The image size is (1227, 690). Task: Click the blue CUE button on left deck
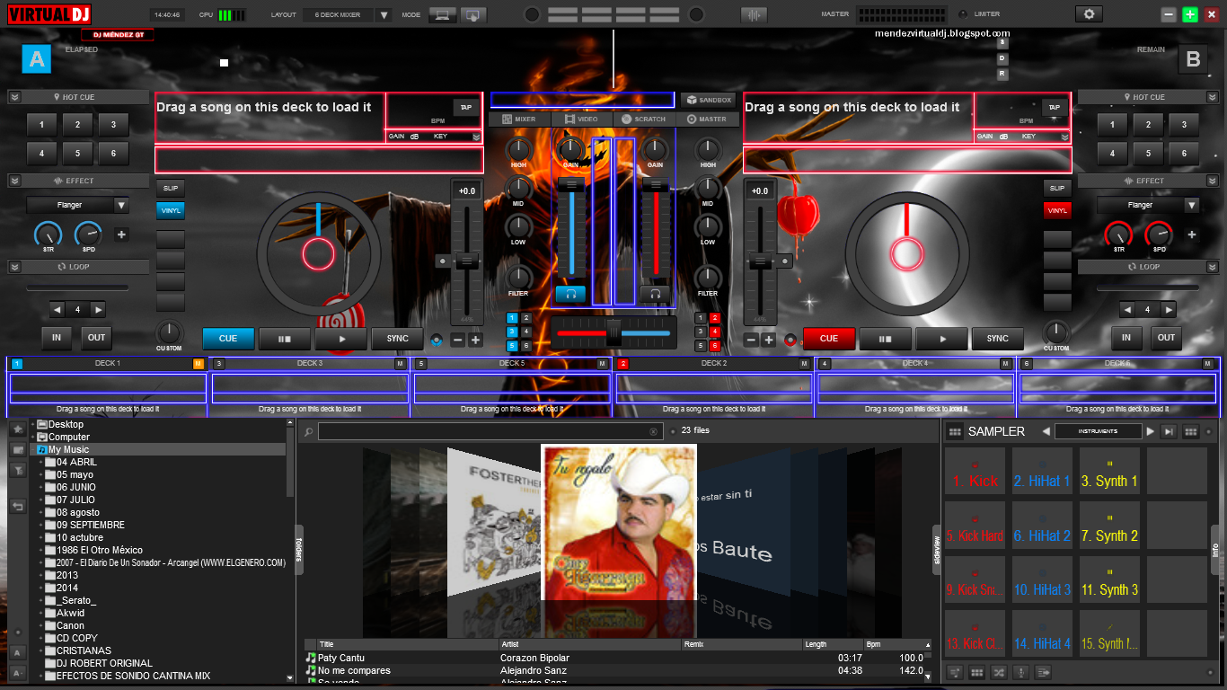[x=228, y=339]
